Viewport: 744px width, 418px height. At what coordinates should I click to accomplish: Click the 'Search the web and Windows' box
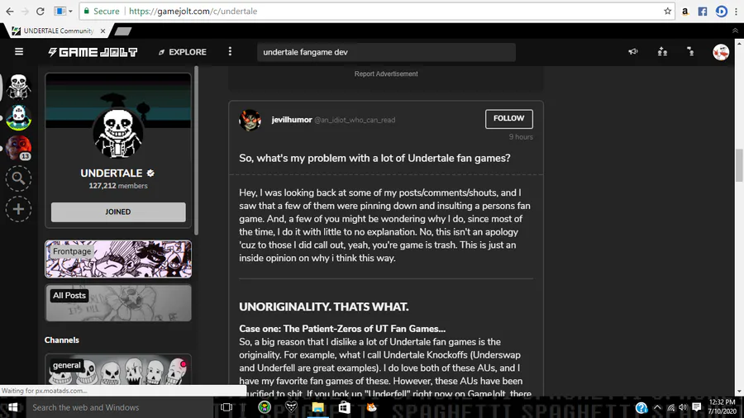pyautogui.click(x=120, y=407)
